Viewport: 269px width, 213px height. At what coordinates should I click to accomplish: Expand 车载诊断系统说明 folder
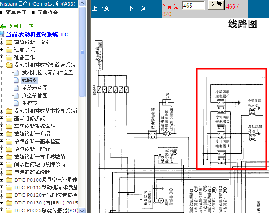pos(2,126)
